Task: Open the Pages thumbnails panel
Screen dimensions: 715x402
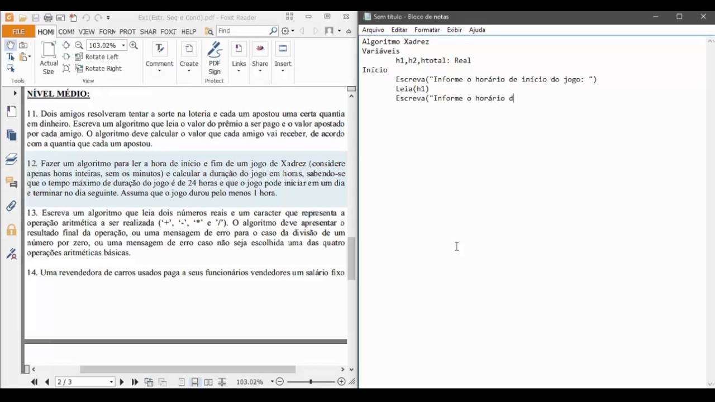Action: click(11, 135)
